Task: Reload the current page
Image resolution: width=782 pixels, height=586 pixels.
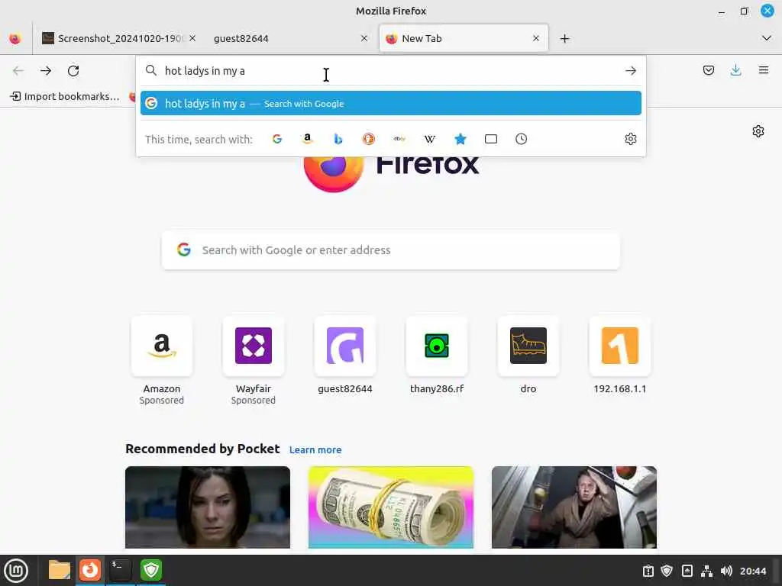Action: 73,71
